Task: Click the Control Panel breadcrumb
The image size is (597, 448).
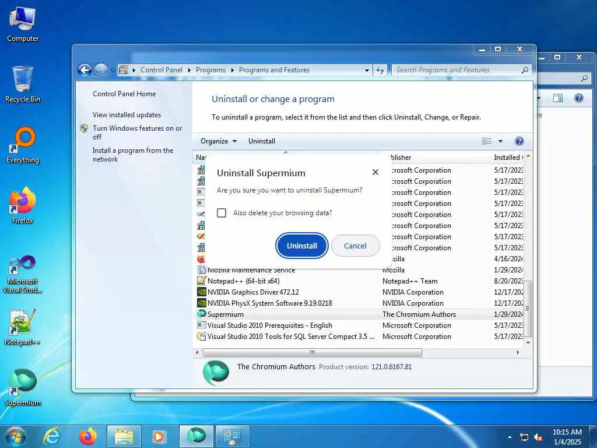Action: 161,70
